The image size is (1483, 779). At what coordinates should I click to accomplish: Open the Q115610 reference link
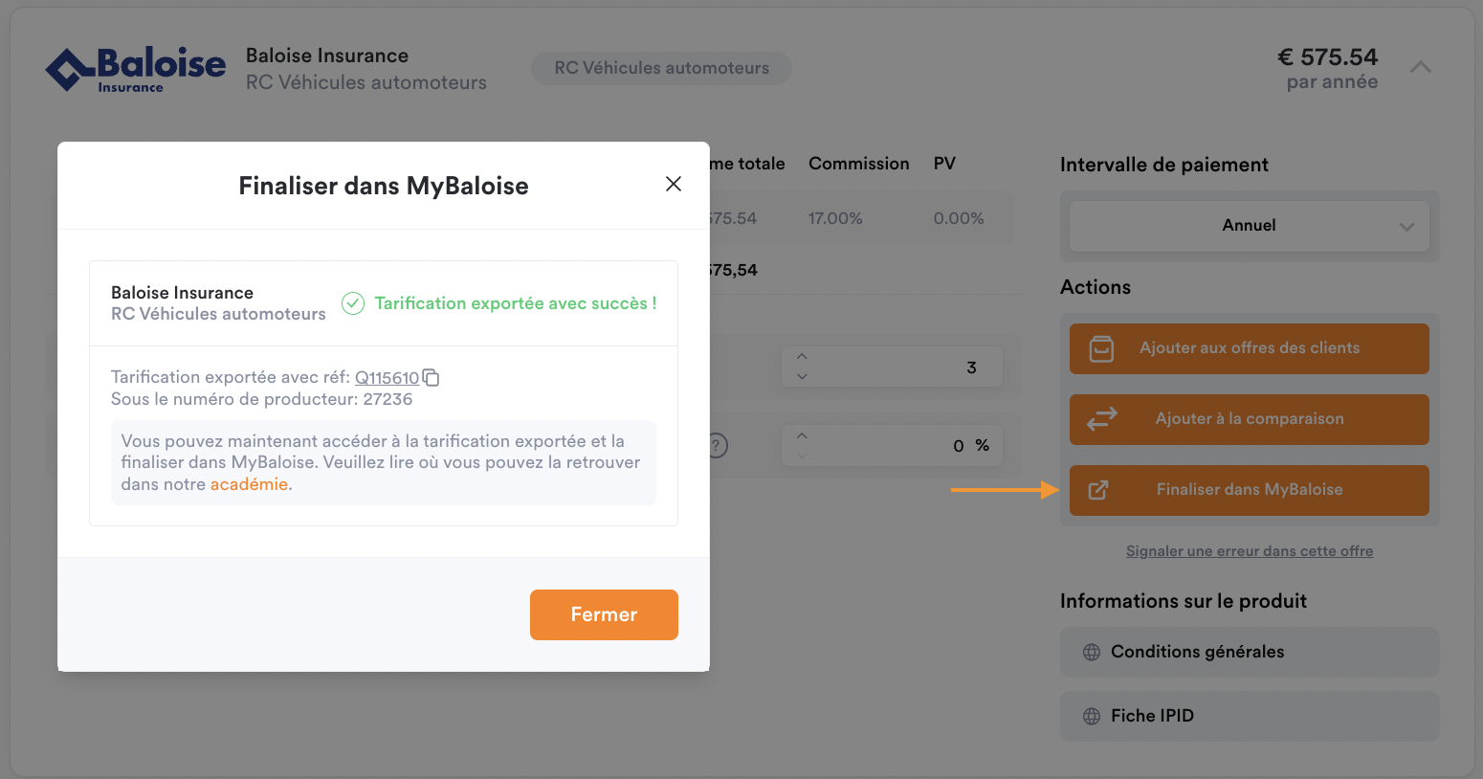pyautogui.click(x=387, y=377)
